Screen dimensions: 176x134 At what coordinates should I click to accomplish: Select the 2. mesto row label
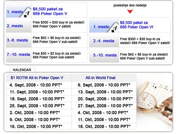(x=15, y=26)
